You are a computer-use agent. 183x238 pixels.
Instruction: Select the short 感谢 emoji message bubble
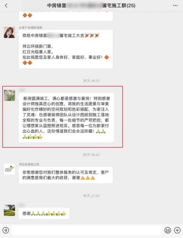(44, 214)
